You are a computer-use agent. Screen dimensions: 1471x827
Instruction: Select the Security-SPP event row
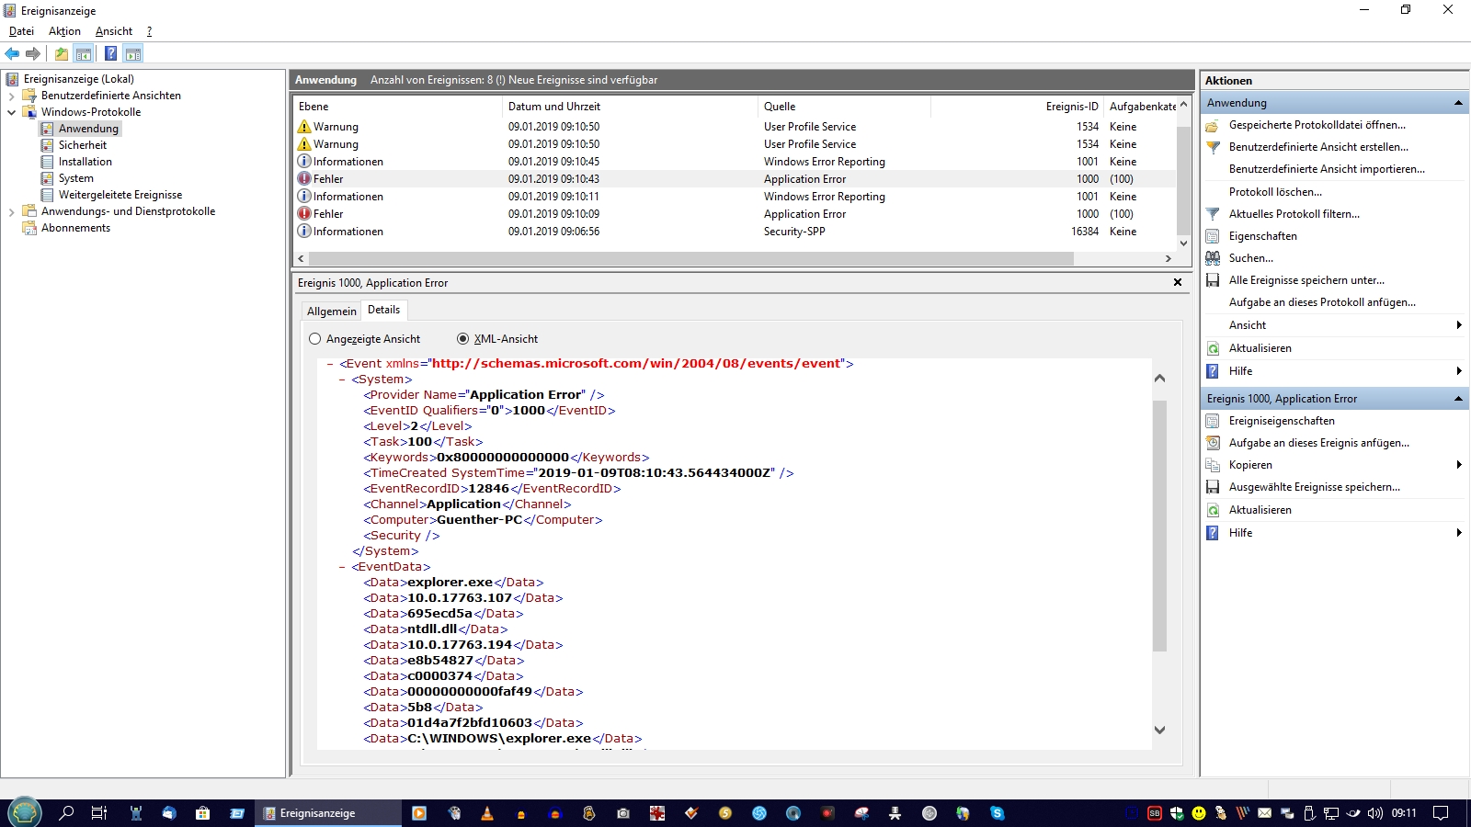point(735,232)
